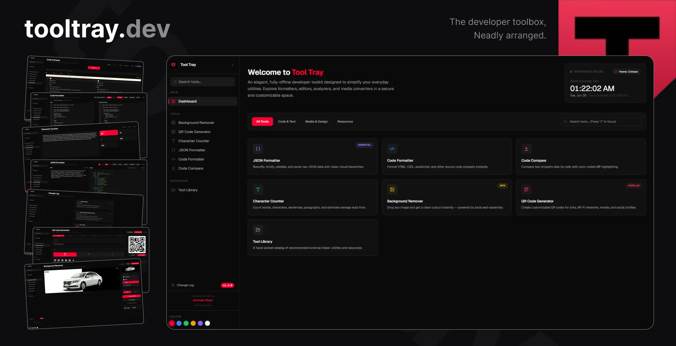Image resolution: width=676 pixels, height=346 pixels.
Task: Switch to the Code & Text tab
Action: coord(287,122)
